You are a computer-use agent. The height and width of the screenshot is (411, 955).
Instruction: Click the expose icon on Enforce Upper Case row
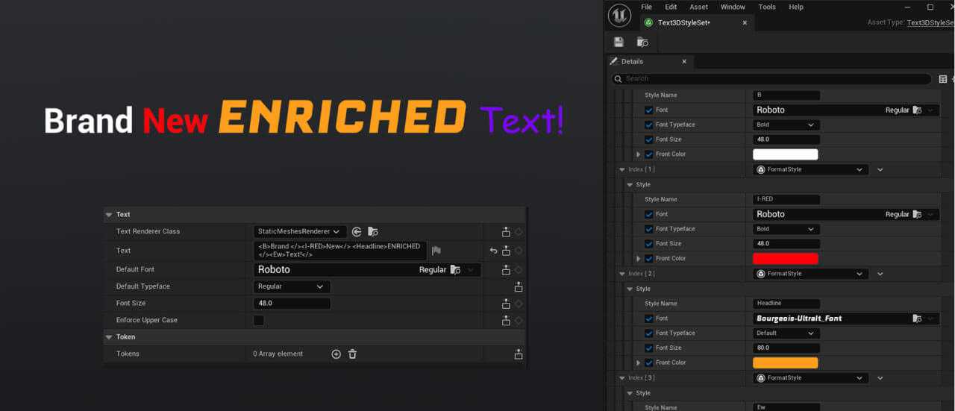tap(506, 320)
